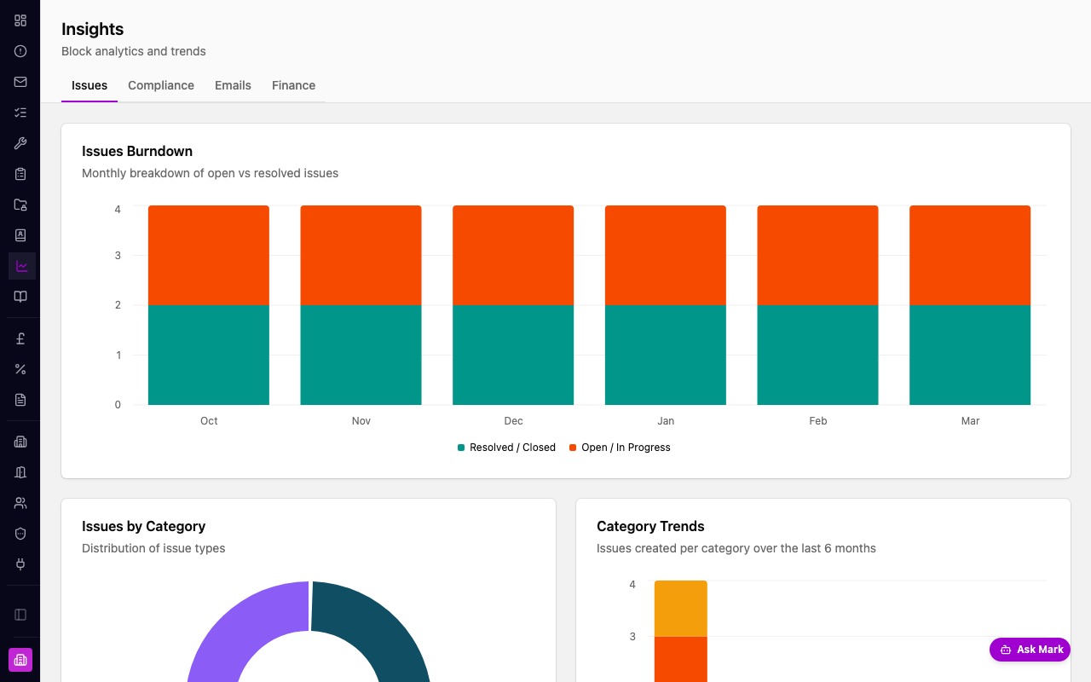Open the document page icon in sidebar
Screen dimensions: 1091x682
coord(20,400)
